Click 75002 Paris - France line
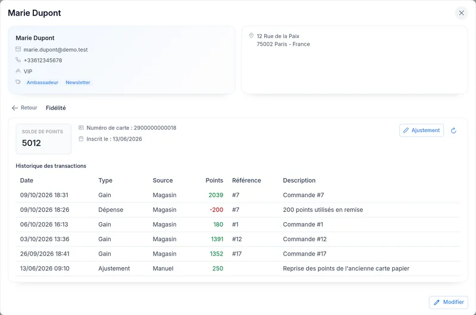This screenshot has width=476, height=315. click(283, 44)
